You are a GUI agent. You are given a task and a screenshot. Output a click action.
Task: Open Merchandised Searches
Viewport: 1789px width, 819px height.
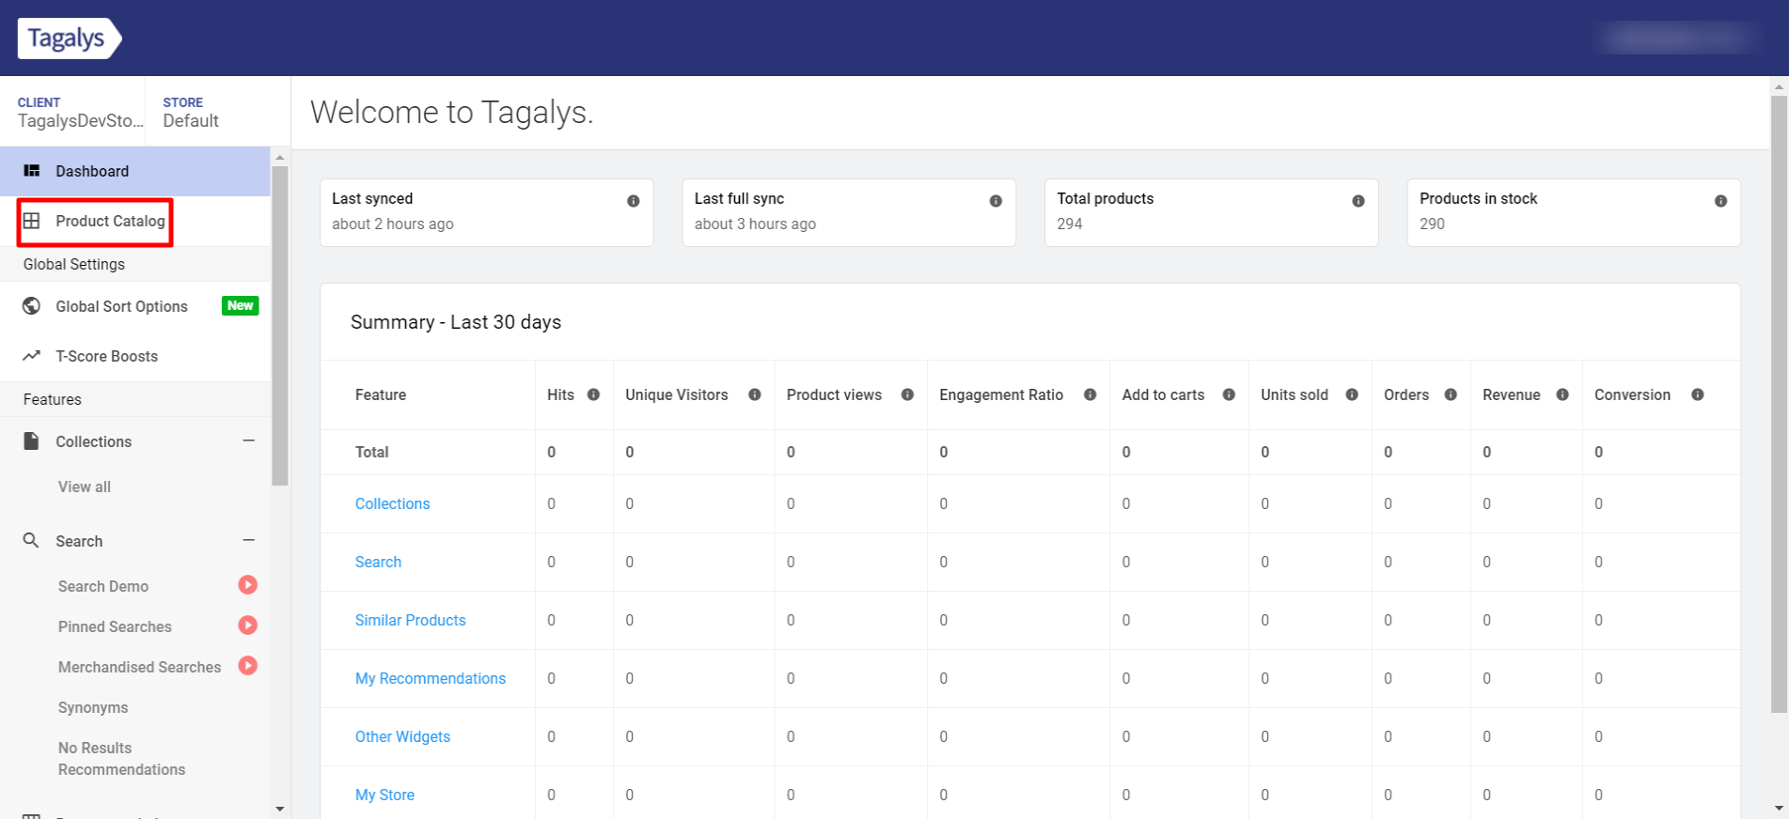click(x=139, y=667)
